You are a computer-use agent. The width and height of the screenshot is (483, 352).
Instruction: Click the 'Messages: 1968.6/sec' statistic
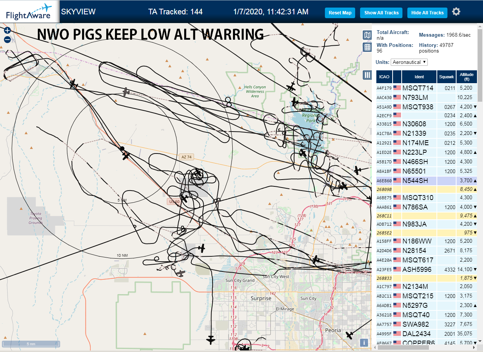tap(445, 35)
